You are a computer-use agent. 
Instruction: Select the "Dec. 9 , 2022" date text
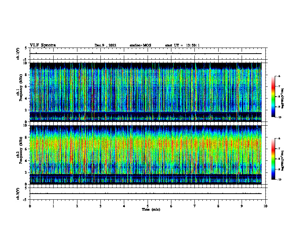(x=105, y=45)
